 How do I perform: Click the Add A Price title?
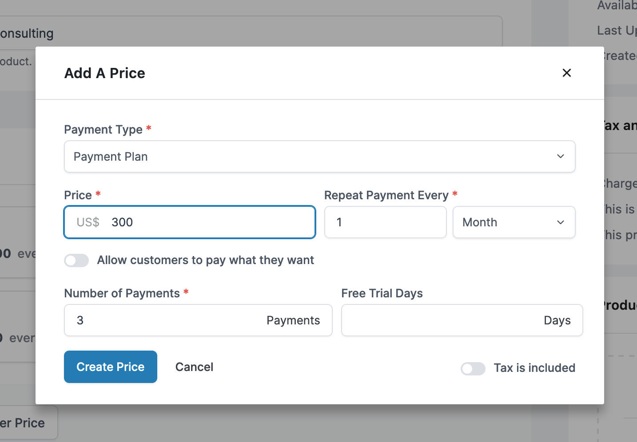tap(105, 73)
